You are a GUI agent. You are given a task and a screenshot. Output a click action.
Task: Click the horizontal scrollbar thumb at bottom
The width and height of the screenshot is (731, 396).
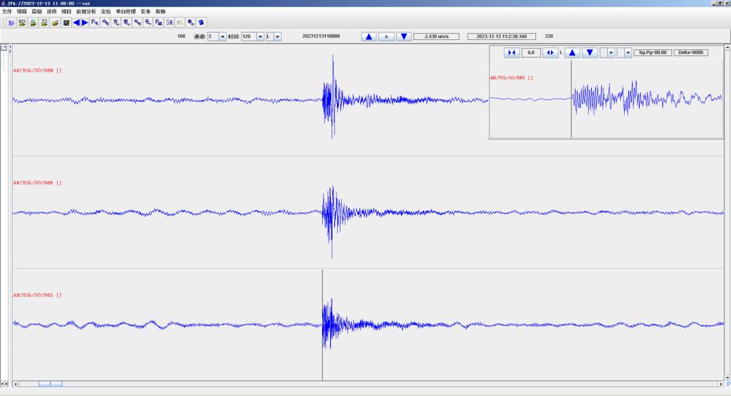(x=50, y=384)
